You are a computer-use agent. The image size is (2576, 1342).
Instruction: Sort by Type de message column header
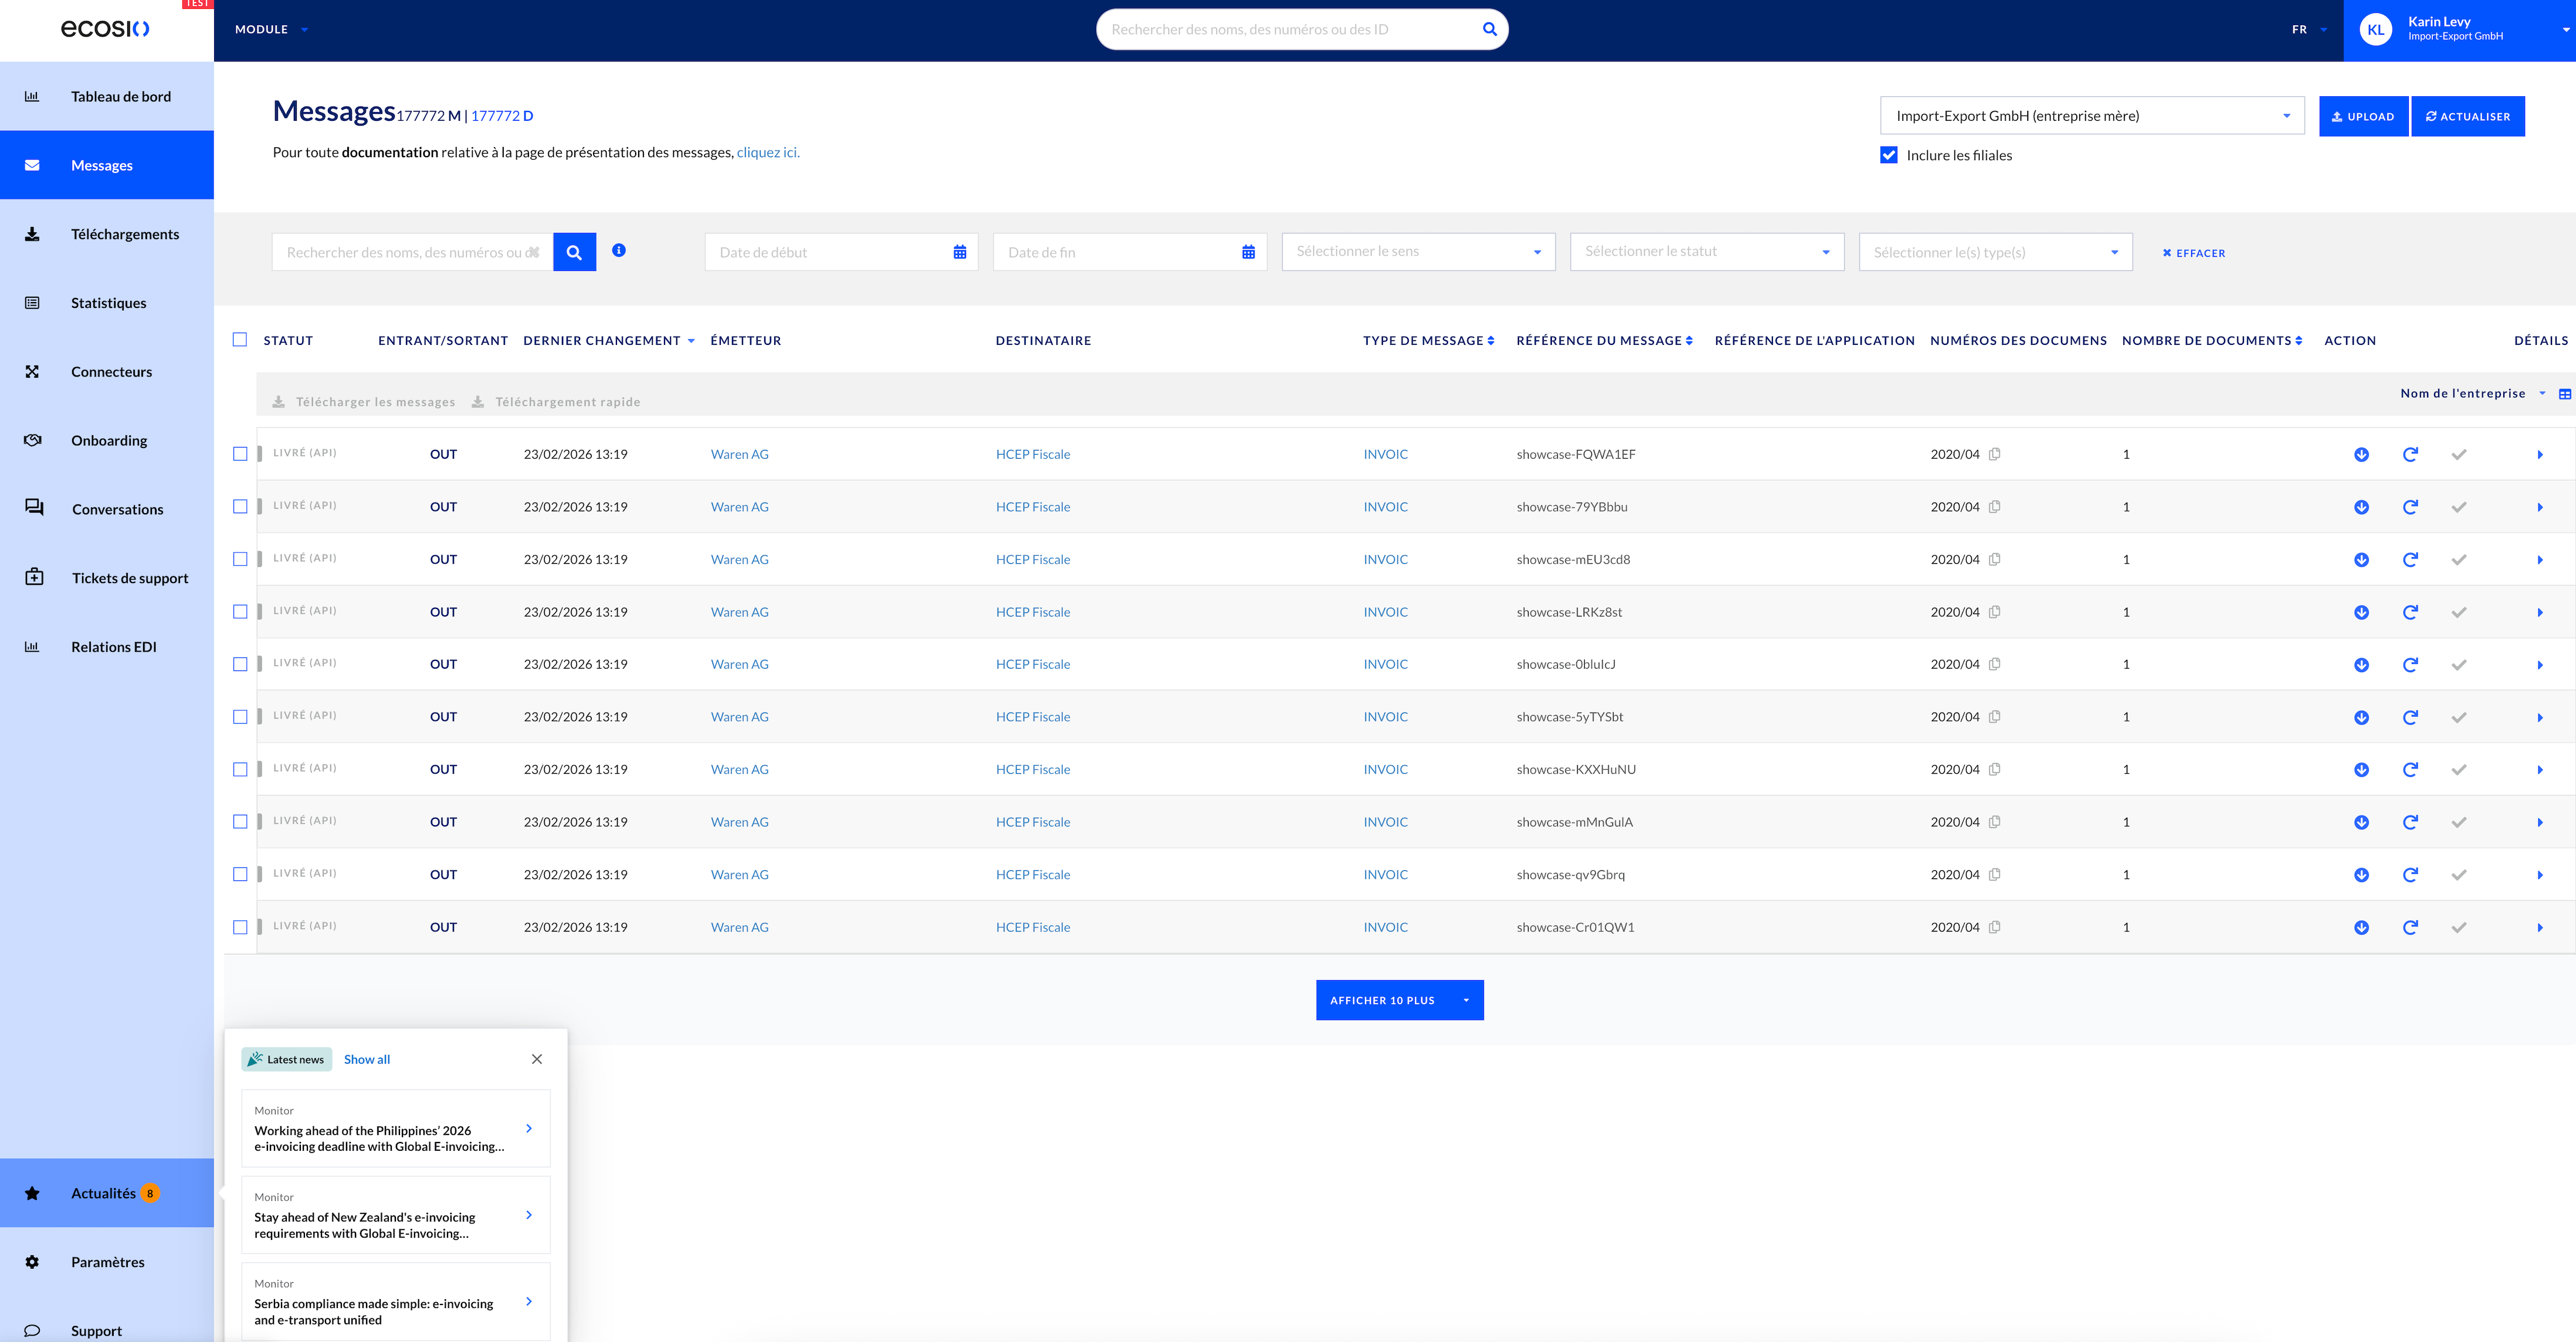1428,341
